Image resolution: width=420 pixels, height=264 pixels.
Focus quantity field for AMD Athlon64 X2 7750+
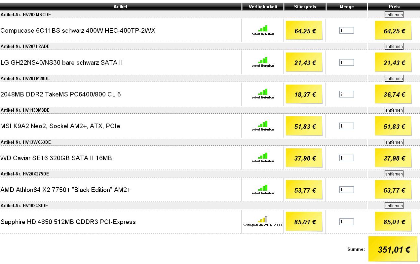(346, 190)
